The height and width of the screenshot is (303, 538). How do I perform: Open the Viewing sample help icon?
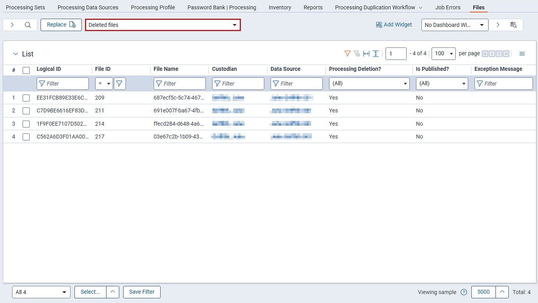coord(464,292)
